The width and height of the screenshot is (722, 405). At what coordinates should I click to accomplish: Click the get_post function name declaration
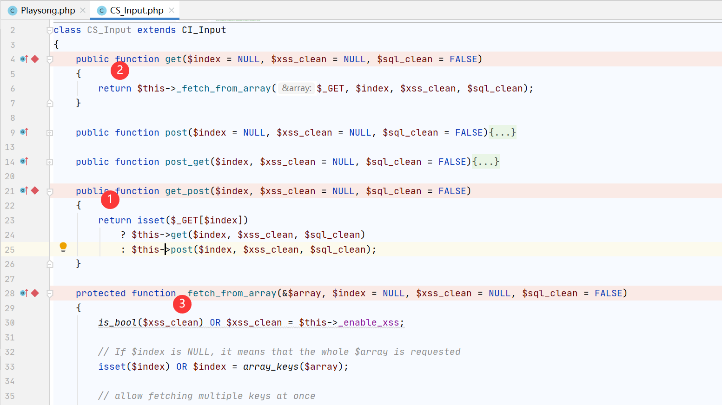187,191
